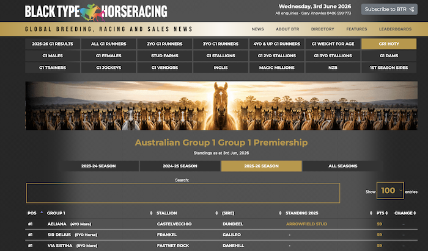The height and width of the screenshot is (251, 428).
Task: Select the 2023-24 SEASON tab
Action: (x=98, y=166)
